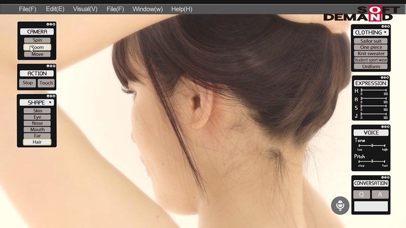Select the Spin camera button
406x228 pixels.
(x=38, y=40)
